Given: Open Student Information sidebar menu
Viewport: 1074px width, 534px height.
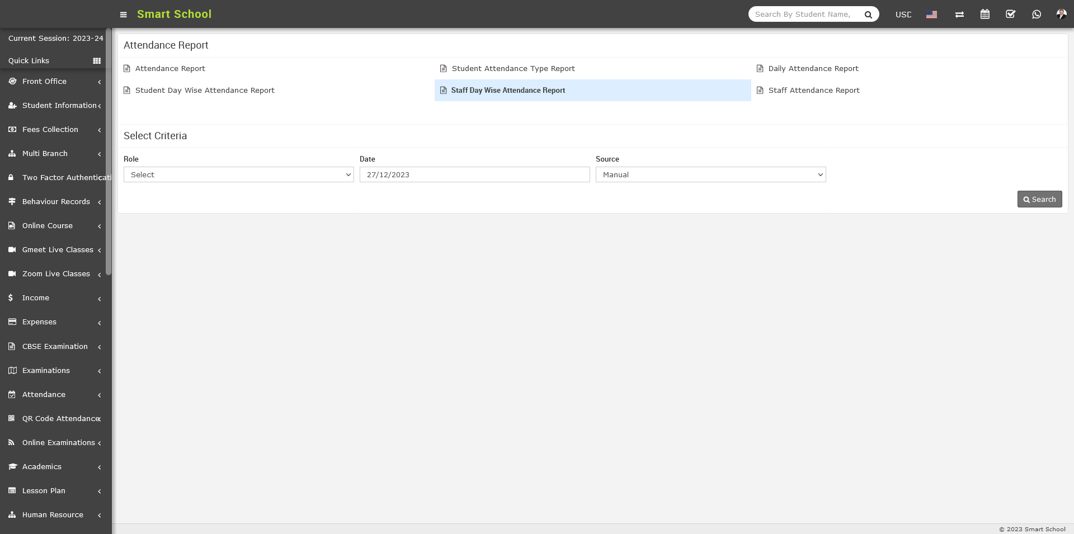Looking at the screenshot, I should coord(59,106).
